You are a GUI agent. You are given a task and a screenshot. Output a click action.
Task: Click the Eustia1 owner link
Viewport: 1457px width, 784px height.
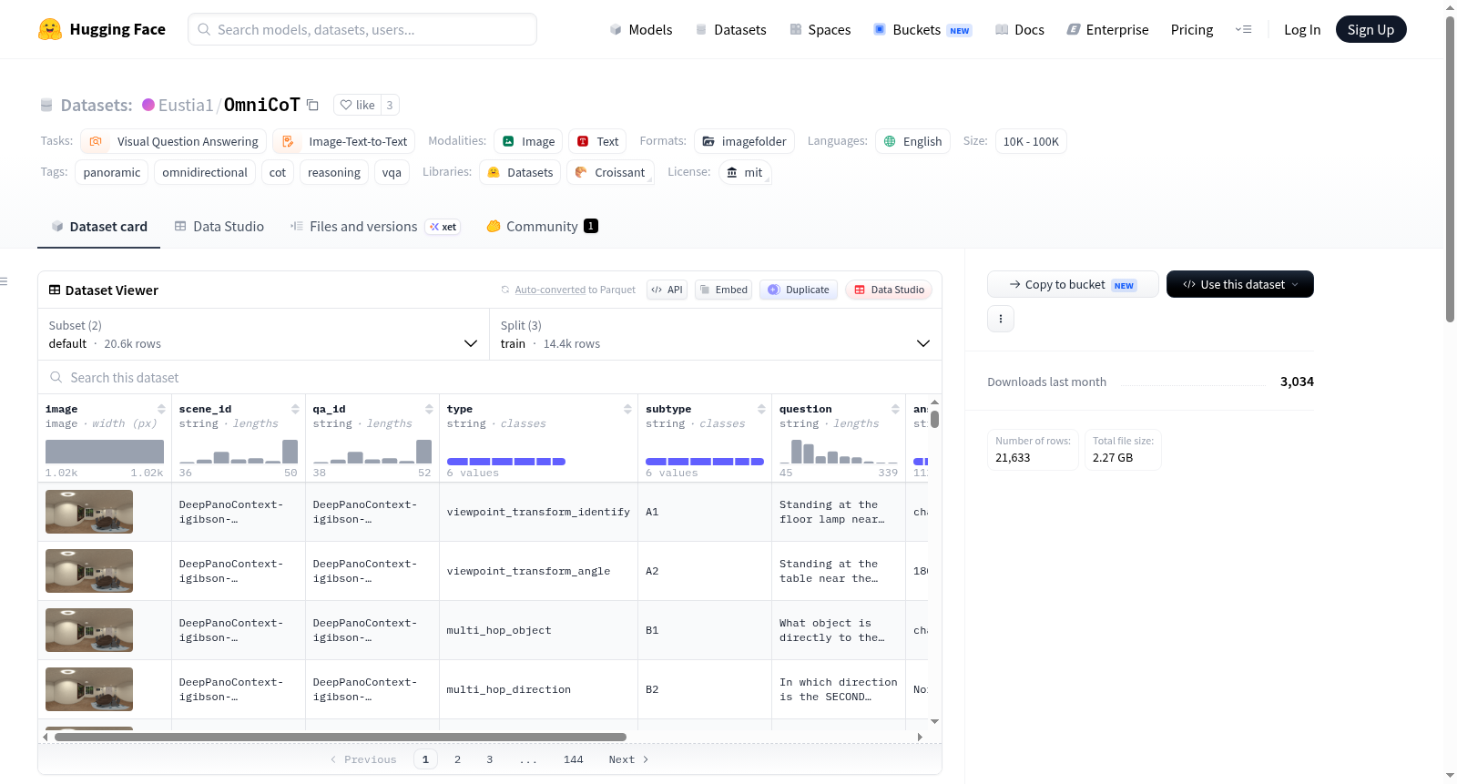(186, 105)
